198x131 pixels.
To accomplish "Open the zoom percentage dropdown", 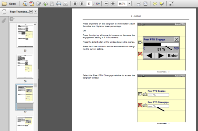I will pyautogui.click(x=129, y=4).
